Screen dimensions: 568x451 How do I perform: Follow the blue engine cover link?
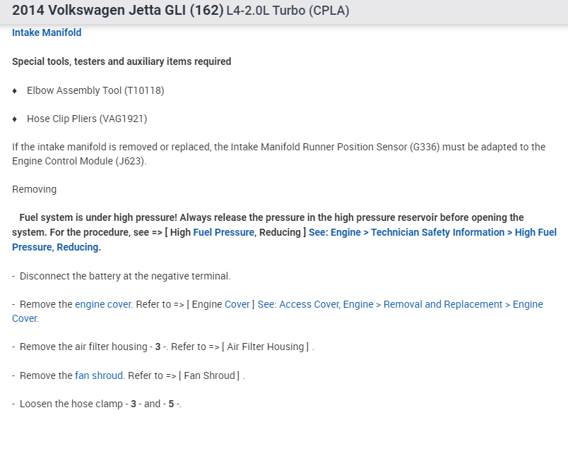(103, 304)
